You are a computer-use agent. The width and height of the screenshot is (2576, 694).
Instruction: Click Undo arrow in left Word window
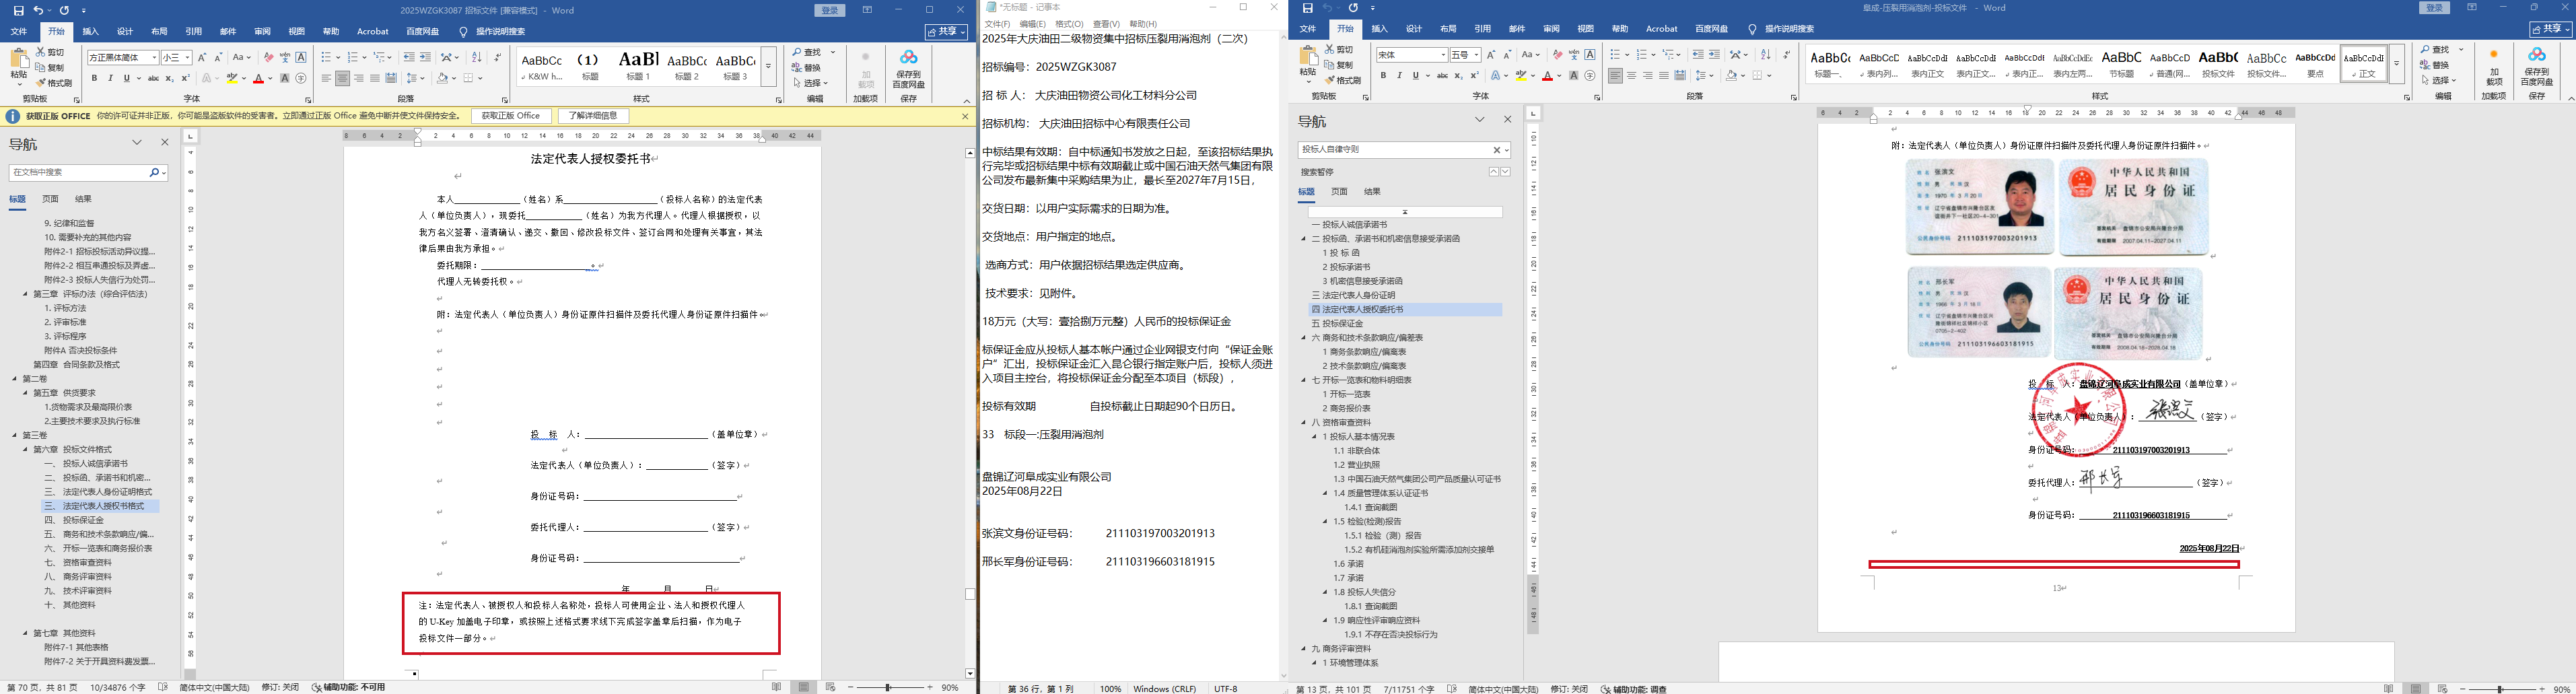(x=39, y=10)
